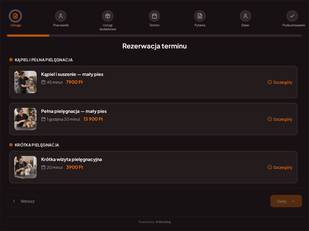Go to the Dane step icon
The width and height of the screenshot is (309, 231).
pyautogui.click(x=245, y=16)
